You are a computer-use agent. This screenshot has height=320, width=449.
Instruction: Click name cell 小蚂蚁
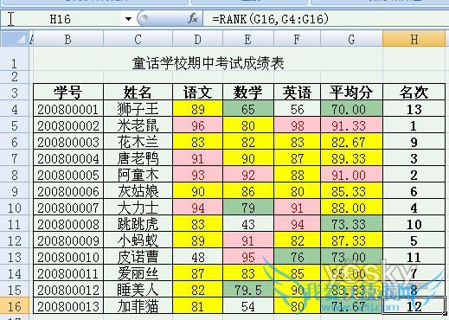click(x=138, y=240)
